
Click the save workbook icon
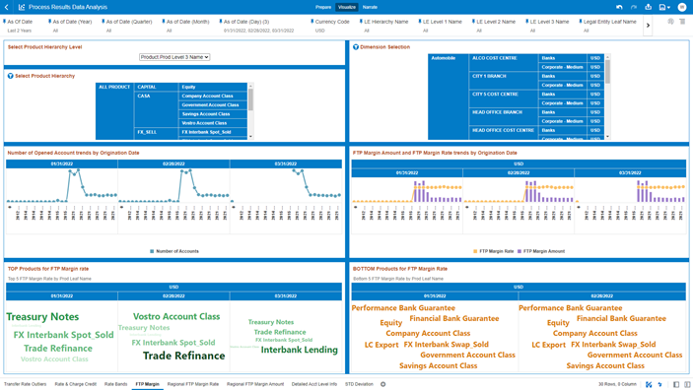pos(662,7)
